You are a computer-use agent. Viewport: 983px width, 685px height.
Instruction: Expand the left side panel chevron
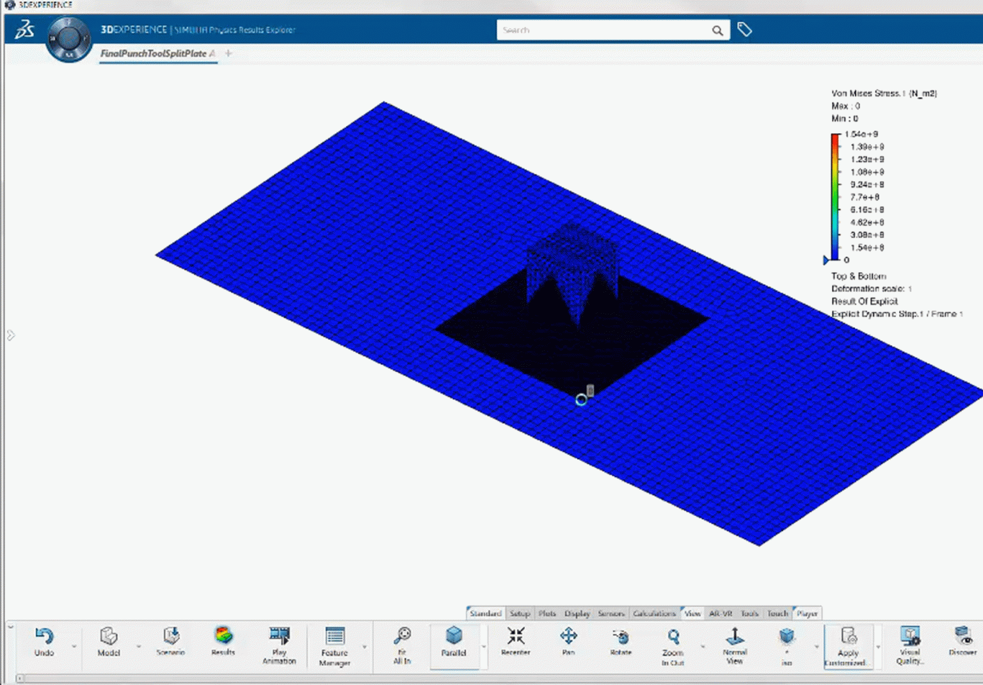coord(10,335)
